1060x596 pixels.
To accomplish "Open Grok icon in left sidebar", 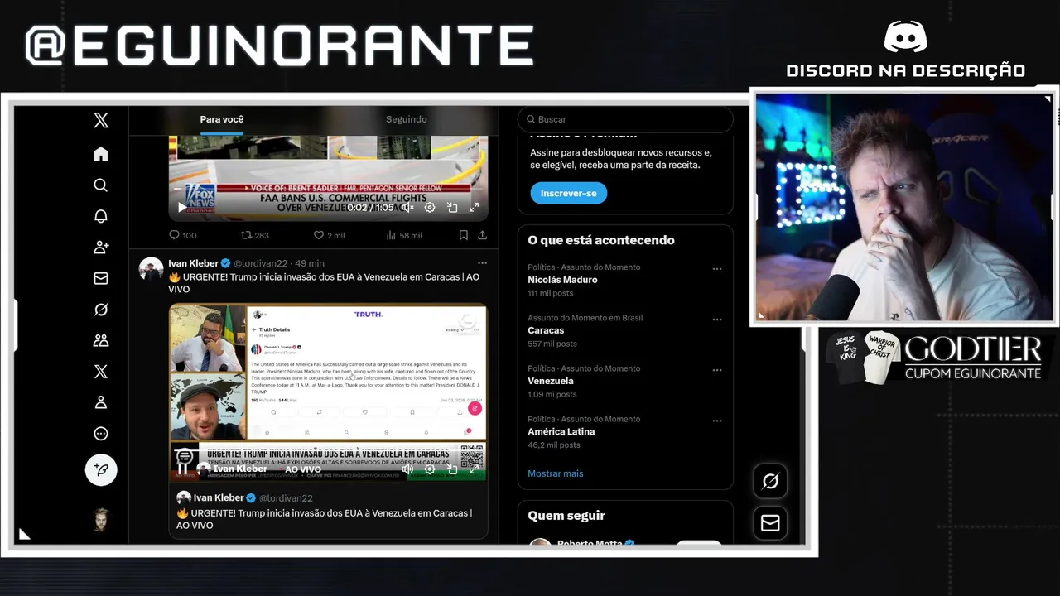I will (101, 310).
